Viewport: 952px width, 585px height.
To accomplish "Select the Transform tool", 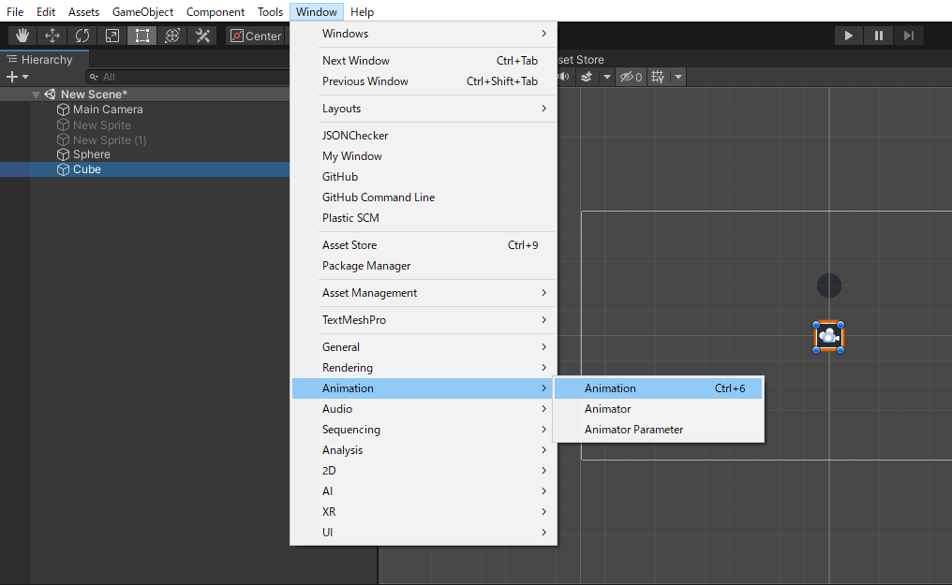I will click(172, 36).
